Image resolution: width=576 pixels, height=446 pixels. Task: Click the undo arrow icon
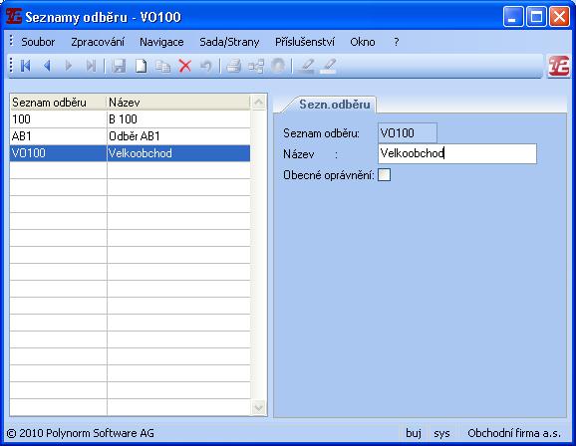(x=206, y=66)
